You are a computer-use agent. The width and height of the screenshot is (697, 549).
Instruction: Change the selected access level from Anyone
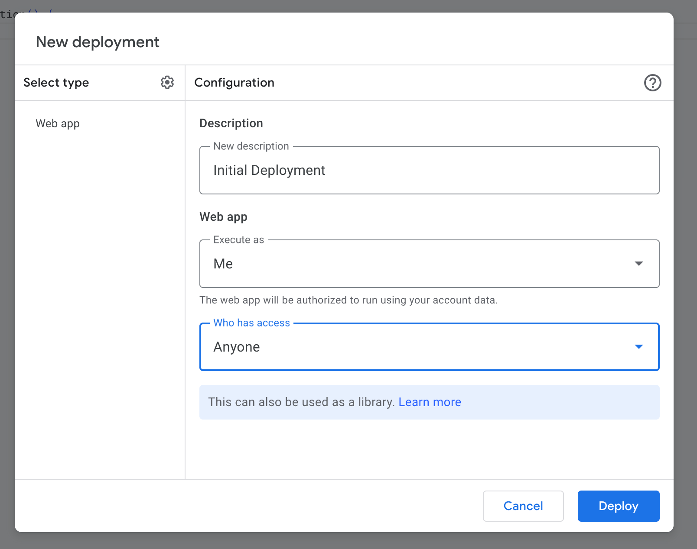pyautogui.click(x=429, y=346)
